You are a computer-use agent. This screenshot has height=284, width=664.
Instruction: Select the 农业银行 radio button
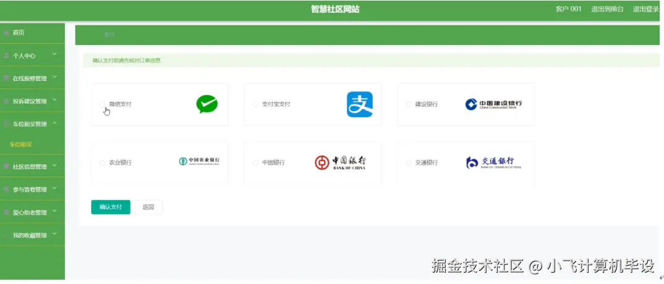click(102, 163)
